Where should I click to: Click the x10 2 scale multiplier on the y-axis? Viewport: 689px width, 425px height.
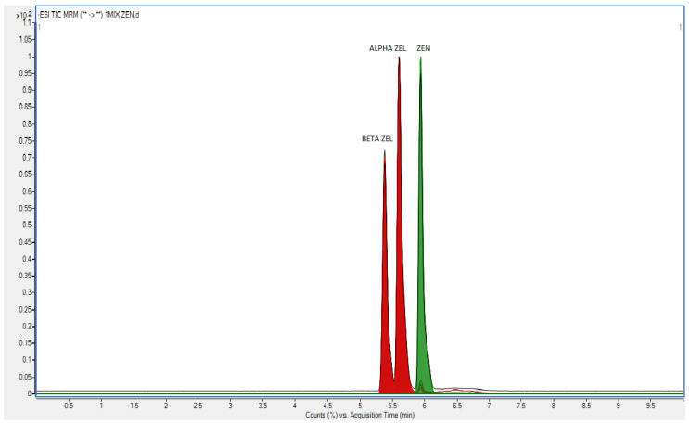point(23,16)
